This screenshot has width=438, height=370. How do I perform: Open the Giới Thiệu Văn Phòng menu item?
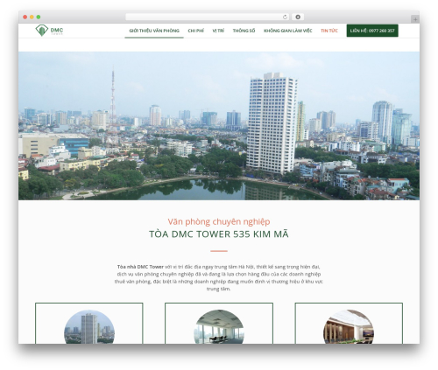click(154, 31)
